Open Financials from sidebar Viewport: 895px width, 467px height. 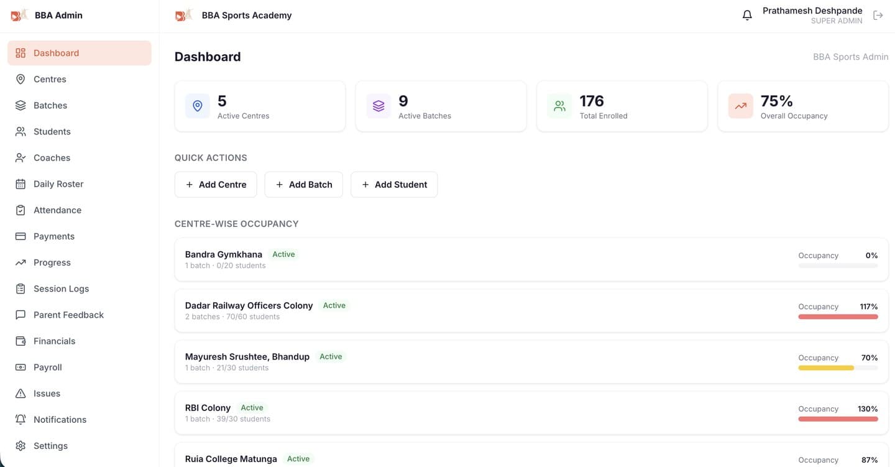80,341
